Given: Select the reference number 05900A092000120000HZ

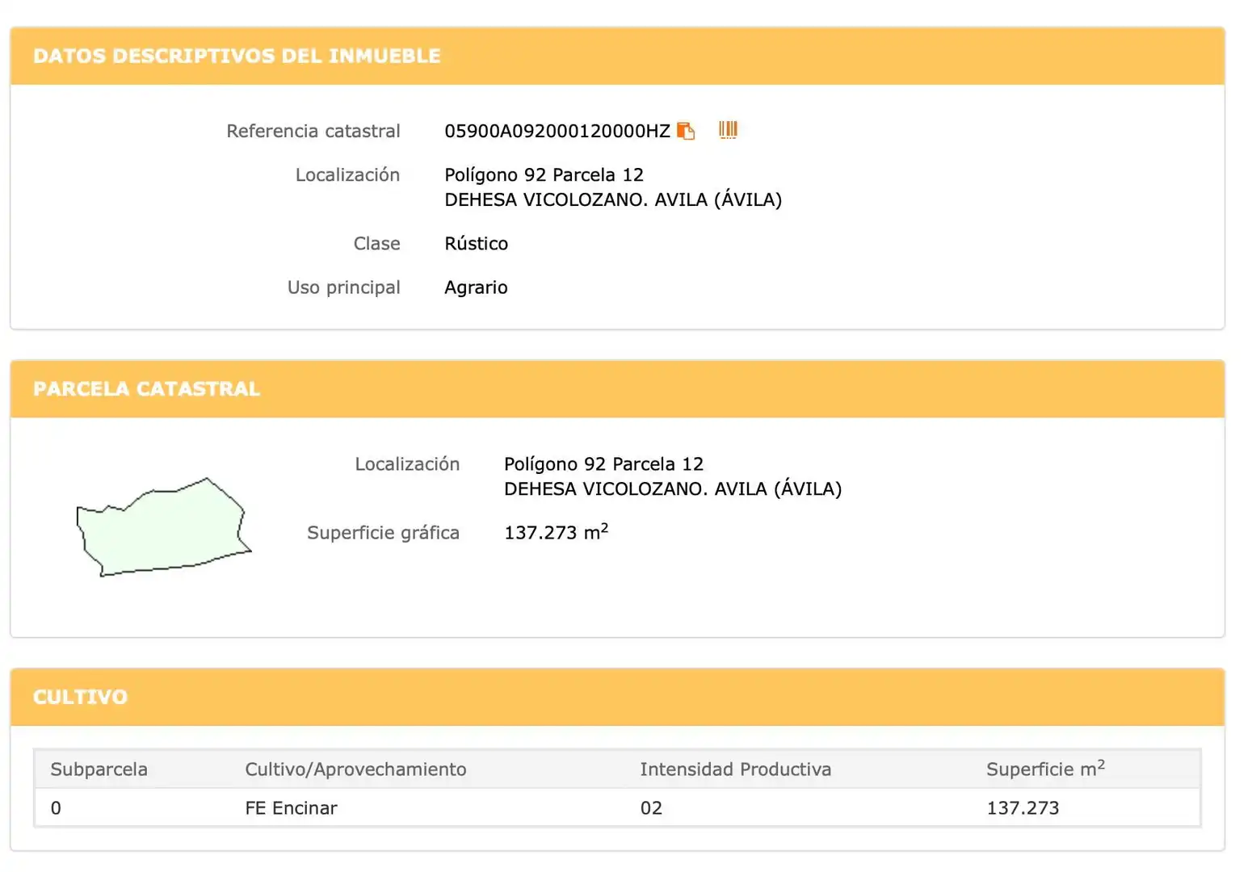Looking at the screenshot, I should coord(557,131).
